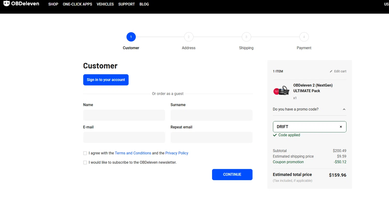Click the step 2 Address circle
The width and height of the screenshot is (389, 201).
189,37
